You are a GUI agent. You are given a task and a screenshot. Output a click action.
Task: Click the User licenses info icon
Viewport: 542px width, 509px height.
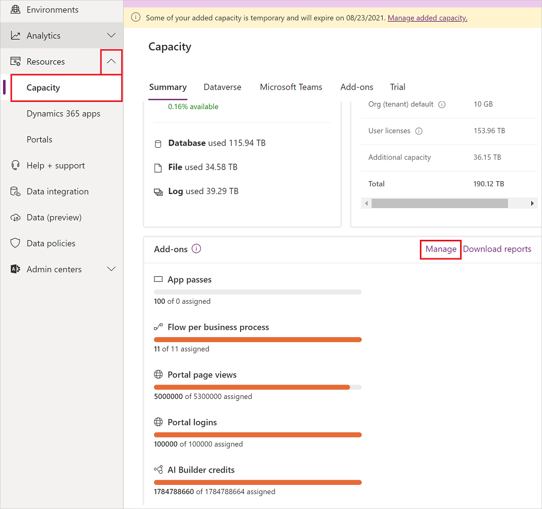(x=419, y=131)
